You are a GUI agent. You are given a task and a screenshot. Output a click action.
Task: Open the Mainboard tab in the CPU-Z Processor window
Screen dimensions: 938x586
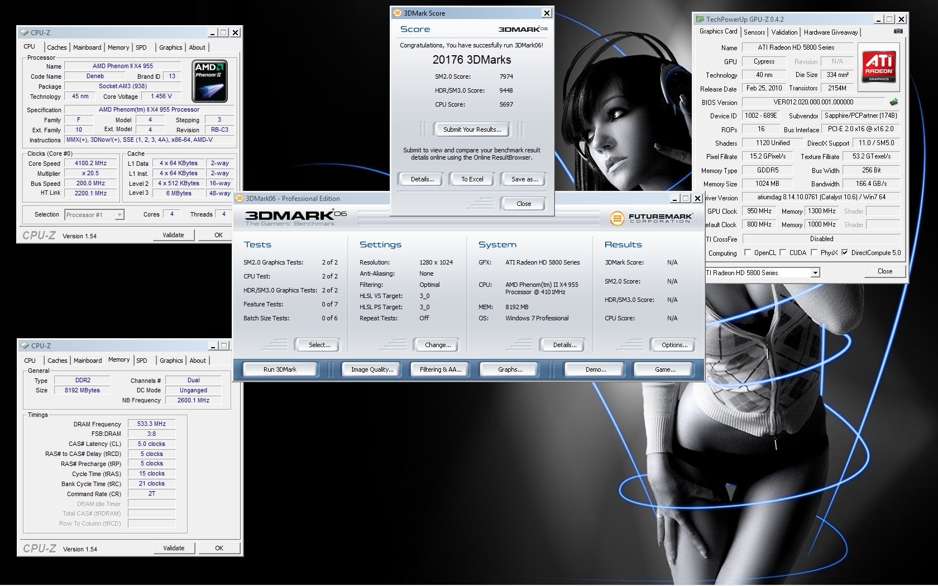[x=87, y=47]
